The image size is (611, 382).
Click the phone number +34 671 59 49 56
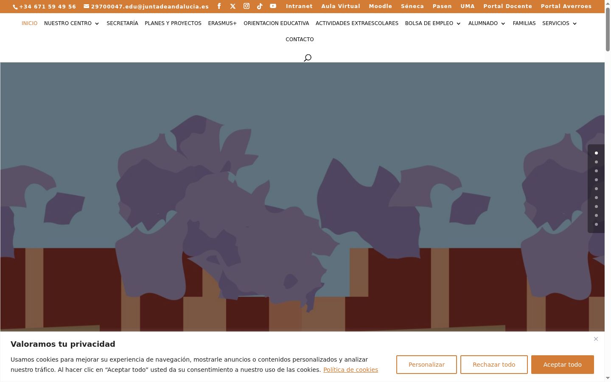tap(48, 6)
